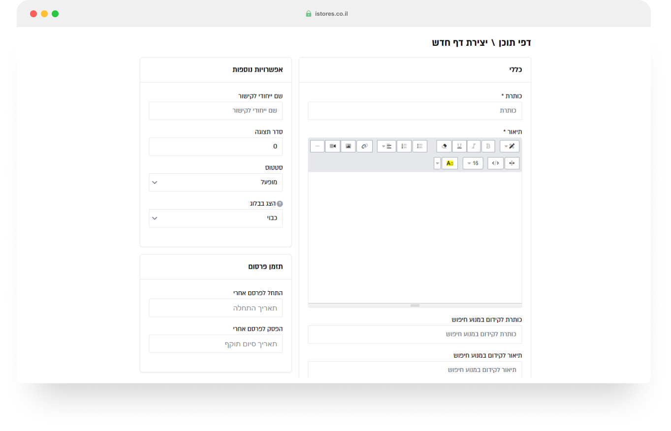Click the כללי section header

click(x=516, y=70)
